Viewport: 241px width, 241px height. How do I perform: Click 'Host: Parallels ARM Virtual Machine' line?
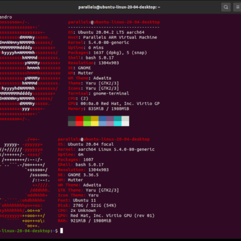click(x=112, y=38)
